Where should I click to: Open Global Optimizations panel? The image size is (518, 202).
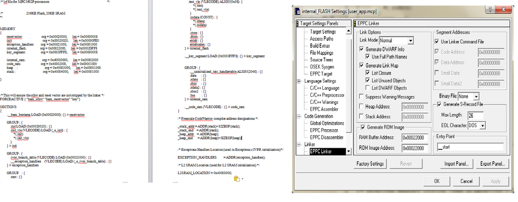pyautogui.click(x=326, y=123)
